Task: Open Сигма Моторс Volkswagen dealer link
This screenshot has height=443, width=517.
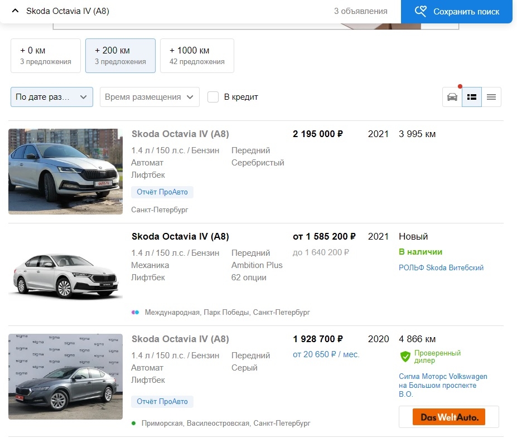Action: (x=443, y=385)
